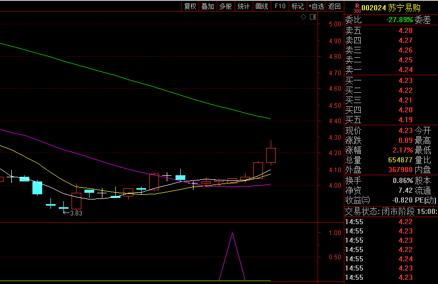The width and height of the screenshot is (438, 284).
Task: Click the 1.00 indicator axis label
Action: (x=335, y=233)
